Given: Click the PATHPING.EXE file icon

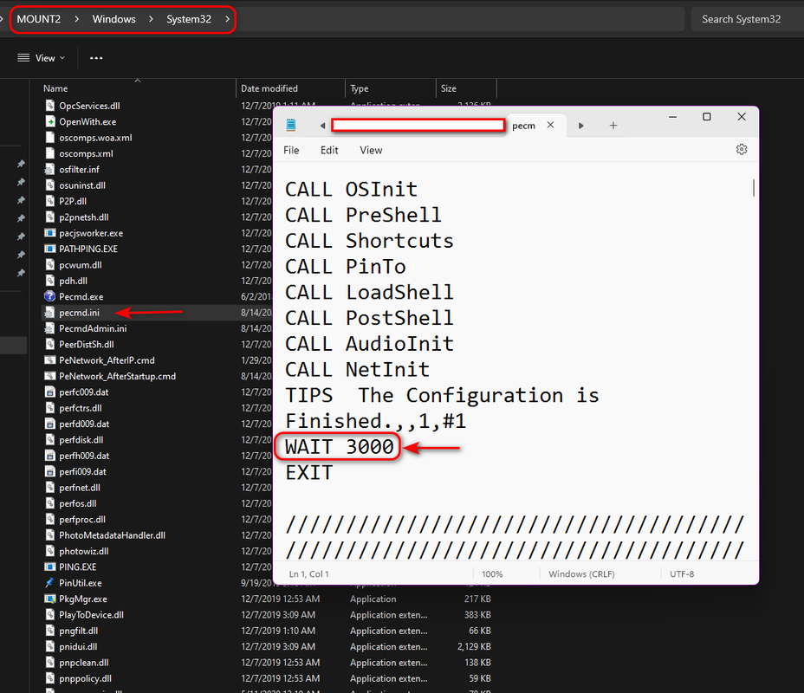Looking at the screenshot, I should coord(49,249).
